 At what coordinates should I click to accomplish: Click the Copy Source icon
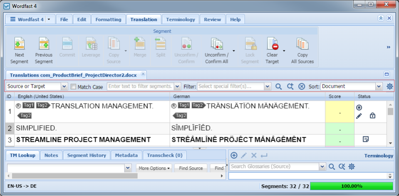pyautogui.click(x=113, y=43)
